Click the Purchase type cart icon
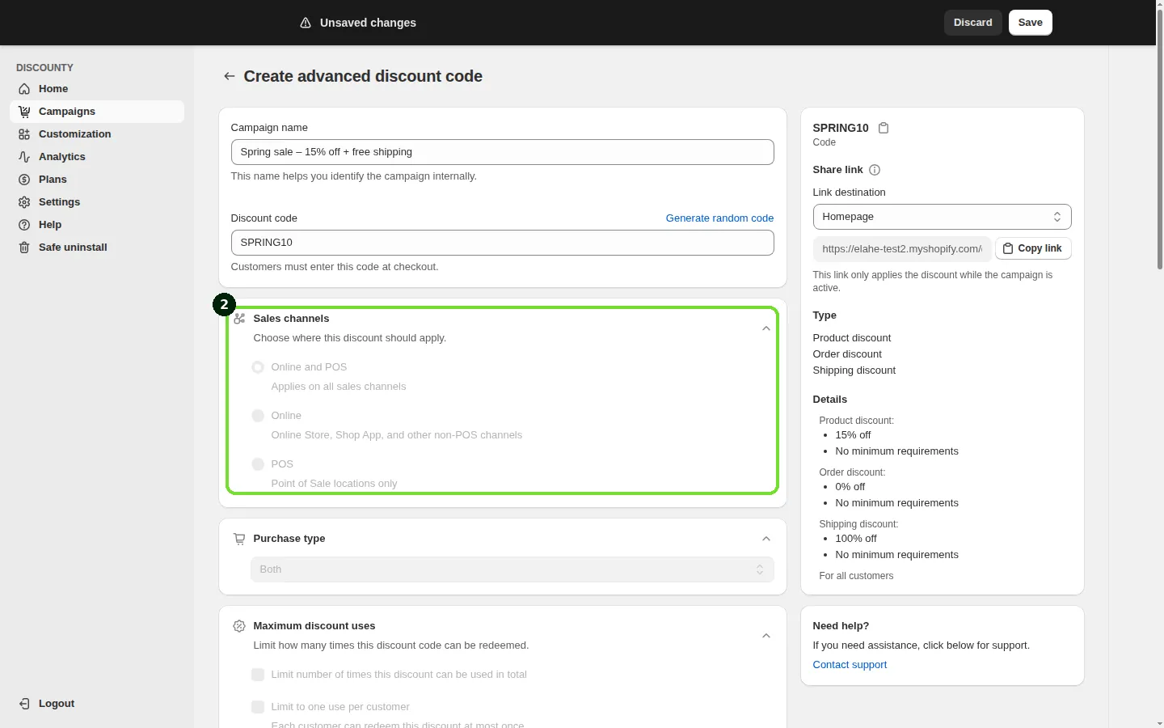 tap(239, 539)
